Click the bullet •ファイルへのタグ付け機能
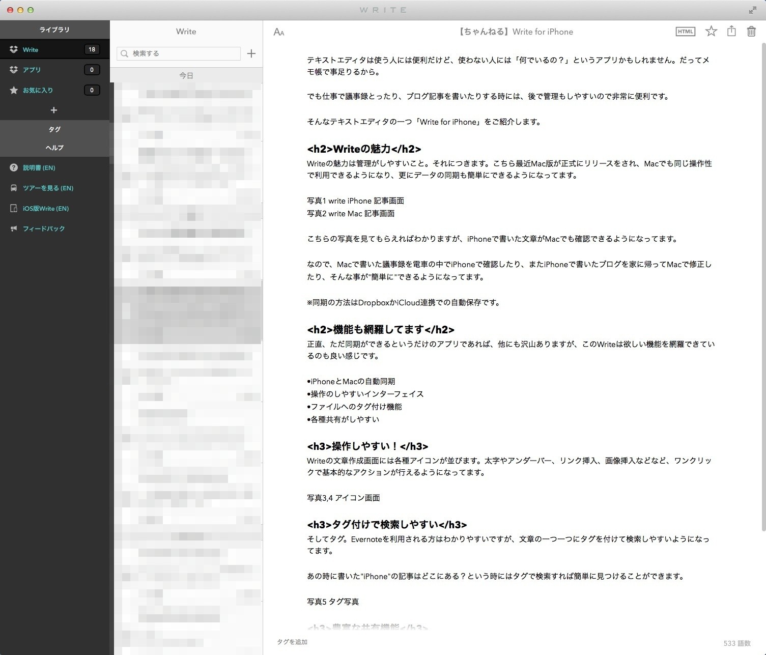Viewport: 766px width, 655px height. coord(354,407)
